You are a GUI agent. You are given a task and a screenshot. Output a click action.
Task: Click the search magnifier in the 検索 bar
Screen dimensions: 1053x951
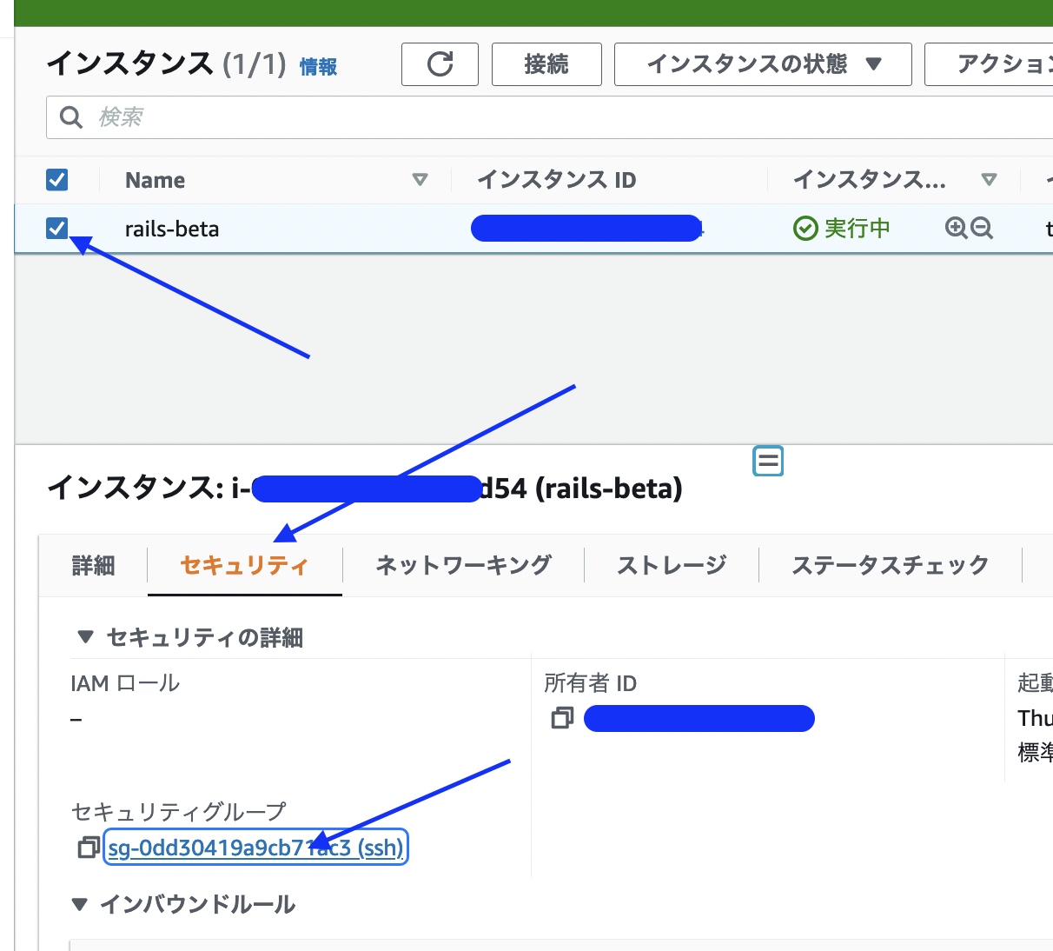pos(70,116)
